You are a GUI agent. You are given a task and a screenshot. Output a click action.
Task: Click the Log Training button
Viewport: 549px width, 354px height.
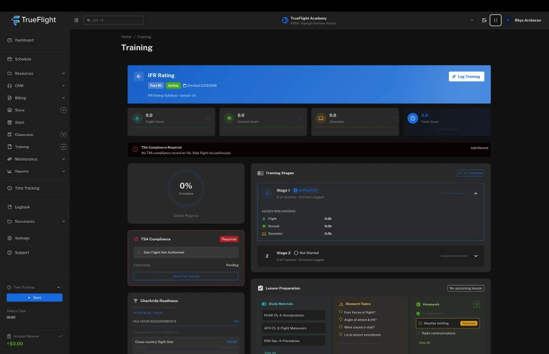point(466,77)
